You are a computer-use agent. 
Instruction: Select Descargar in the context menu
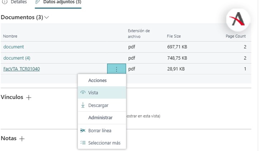point(98,105)
